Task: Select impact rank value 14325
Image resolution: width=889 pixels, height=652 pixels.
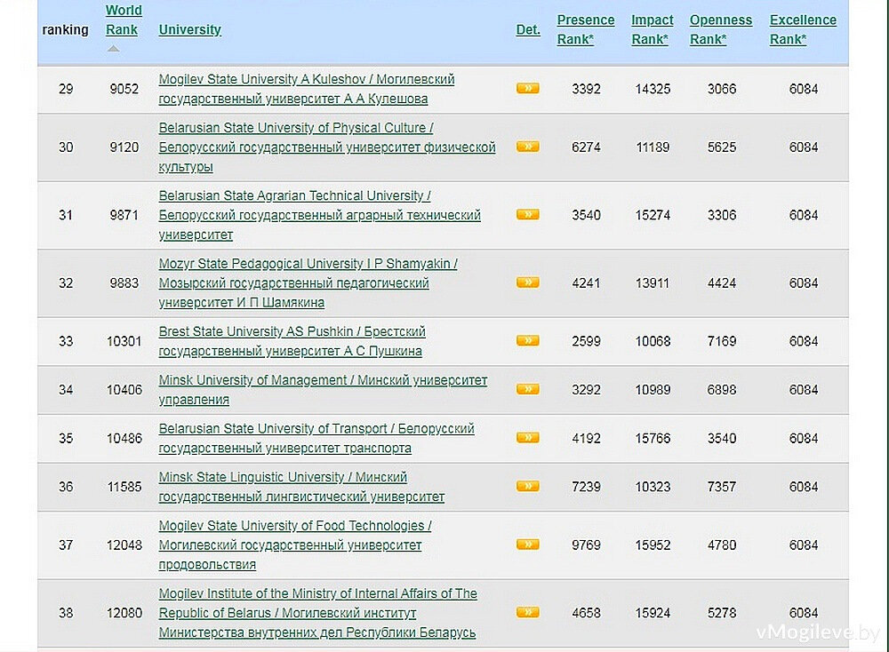Action: (653, 89)
